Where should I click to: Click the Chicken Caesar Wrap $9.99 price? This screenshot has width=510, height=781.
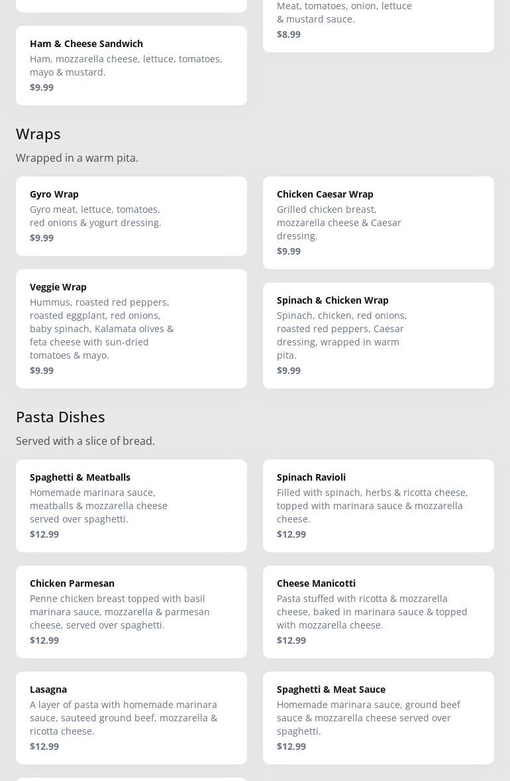289,251
